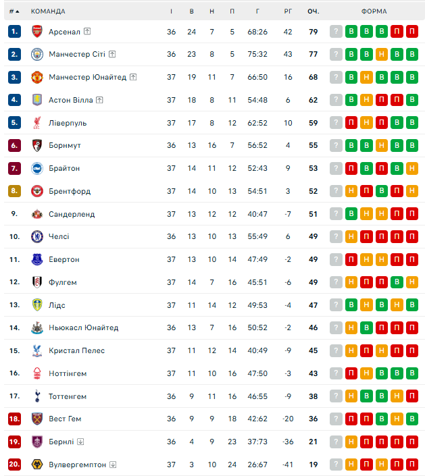The height and width of the screenshot is (476, 425).
Task: Open the Манчестер Юнайтед team link
Action: 87,77
